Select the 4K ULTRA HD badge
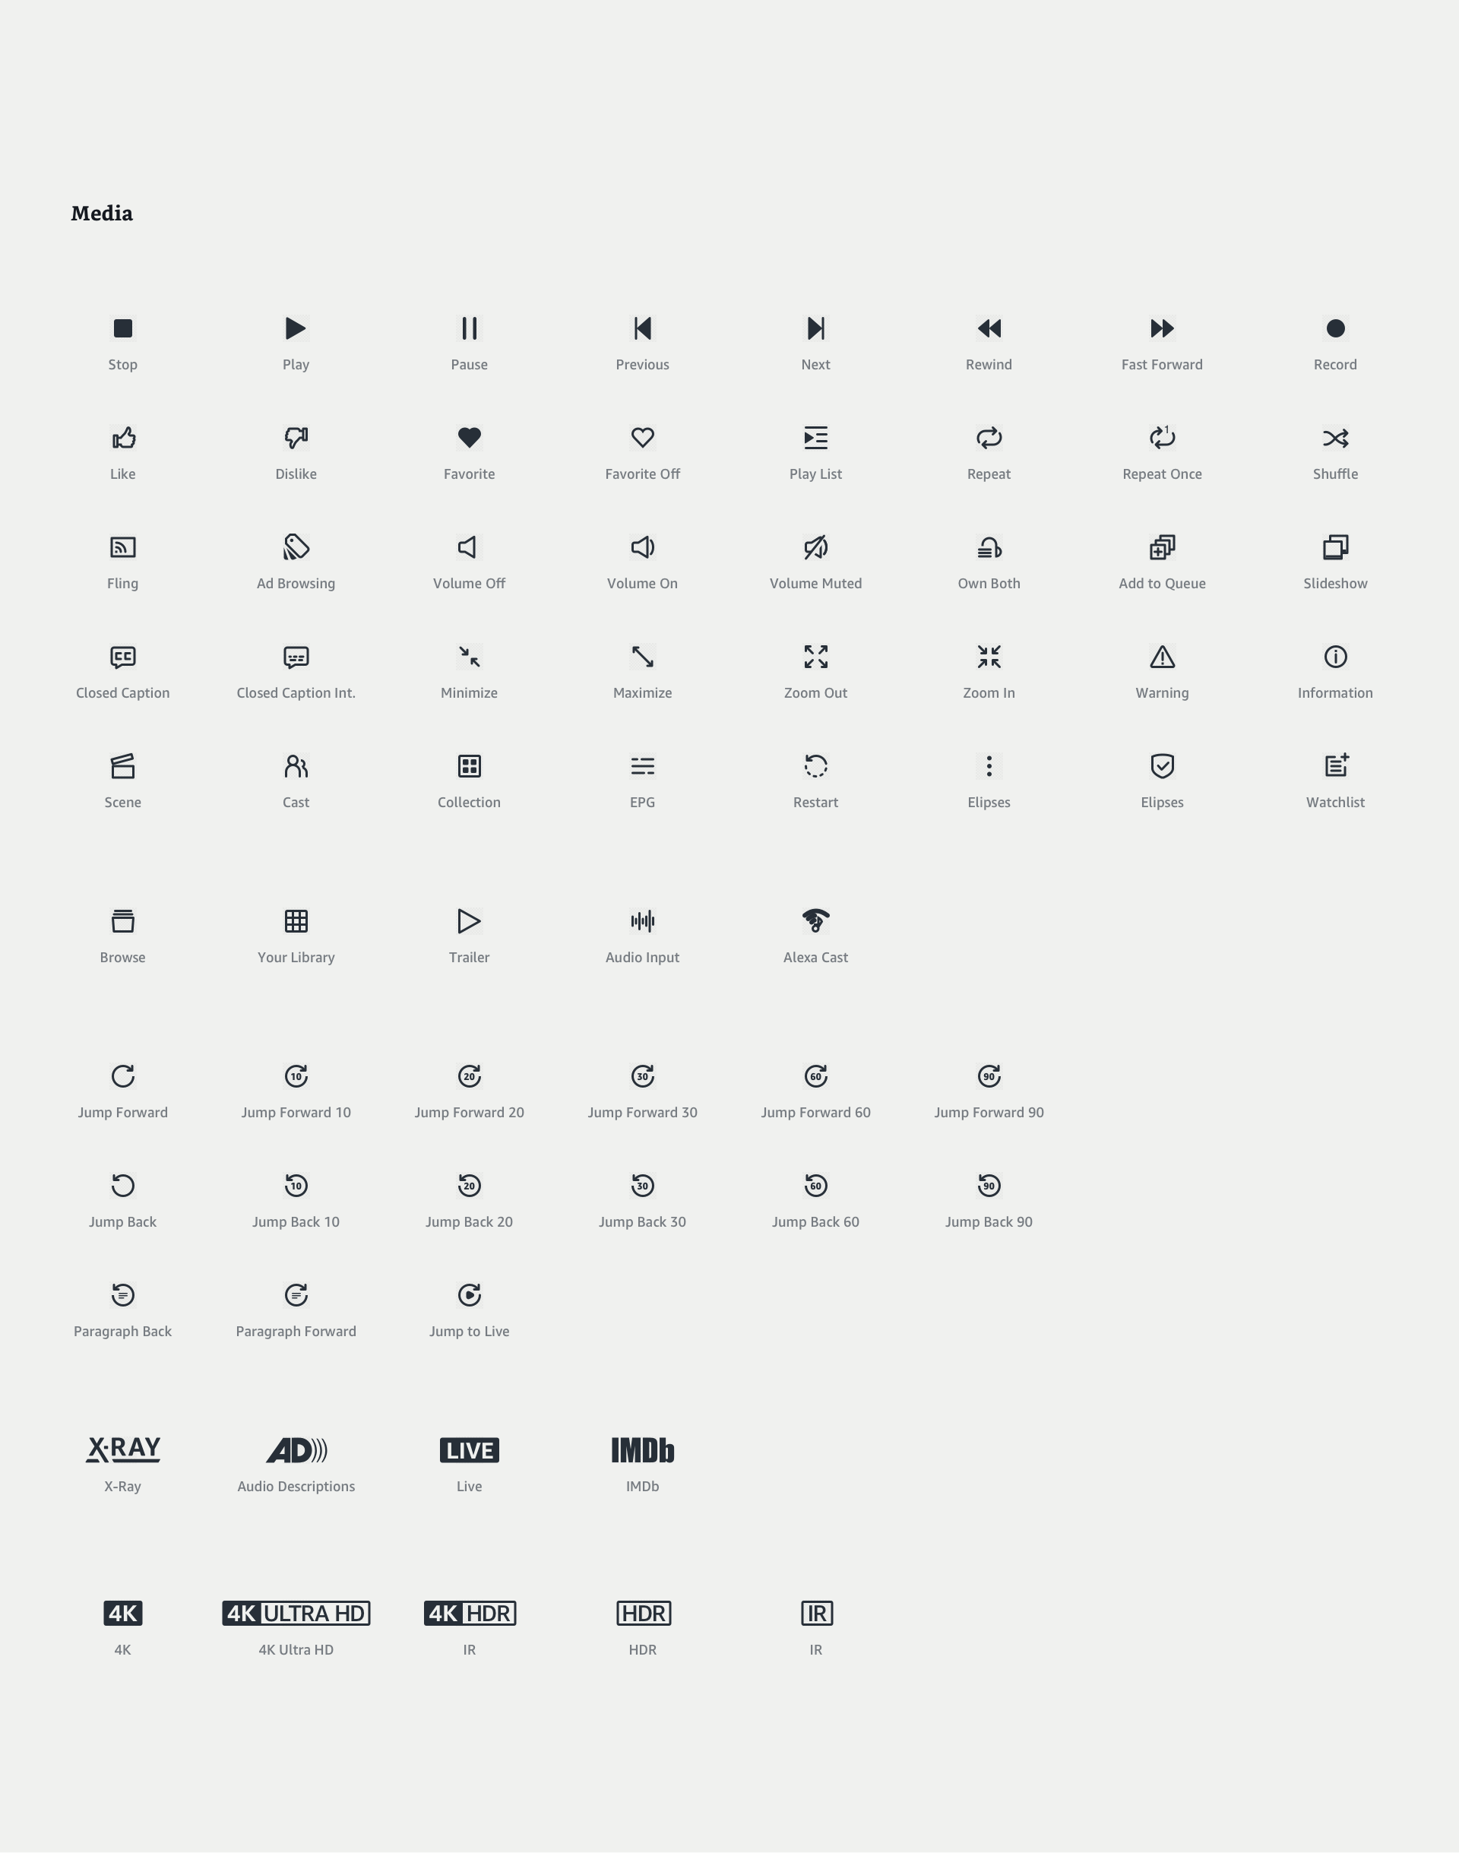Image resolution: width=1459 pixels, height=1853 pixels. (x=296, y=1613)
